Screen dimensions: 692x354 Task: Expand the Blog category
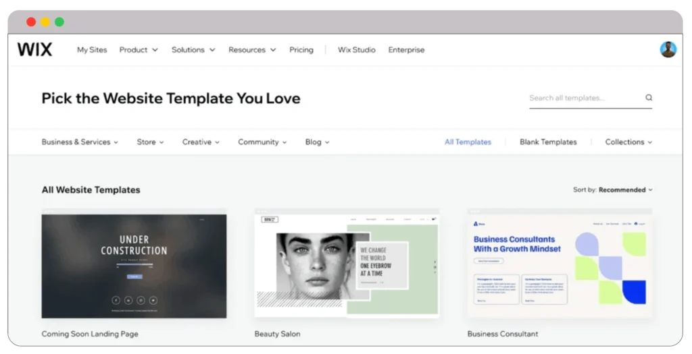[318, 142]
